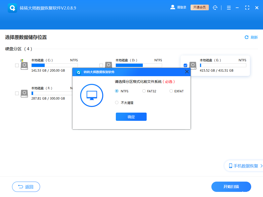
Task: Click the app logo in title bar
Action: click(12, 8)
